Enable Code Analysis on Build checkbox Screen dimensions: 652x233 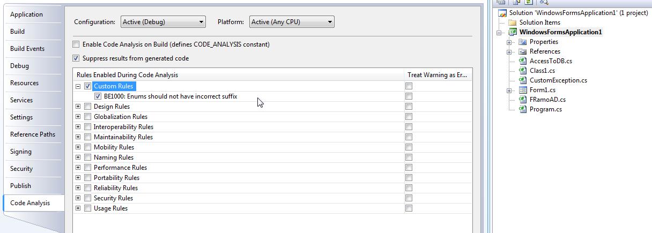(x=76, y=44)
